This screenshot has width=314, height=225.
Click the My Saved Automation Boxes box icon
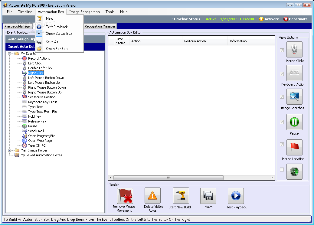pos(17,155)
